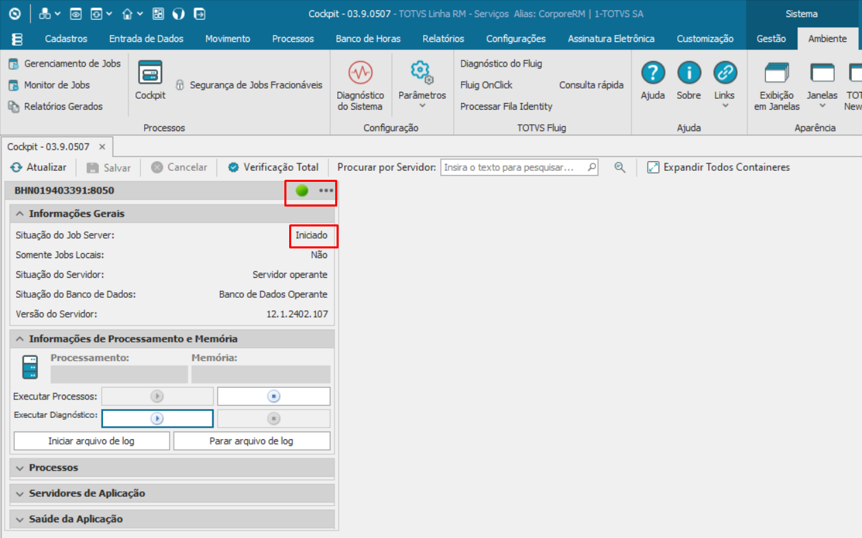Click the four-squares layout icon
Screen dimensions: 862x538
tap(158, 14)
